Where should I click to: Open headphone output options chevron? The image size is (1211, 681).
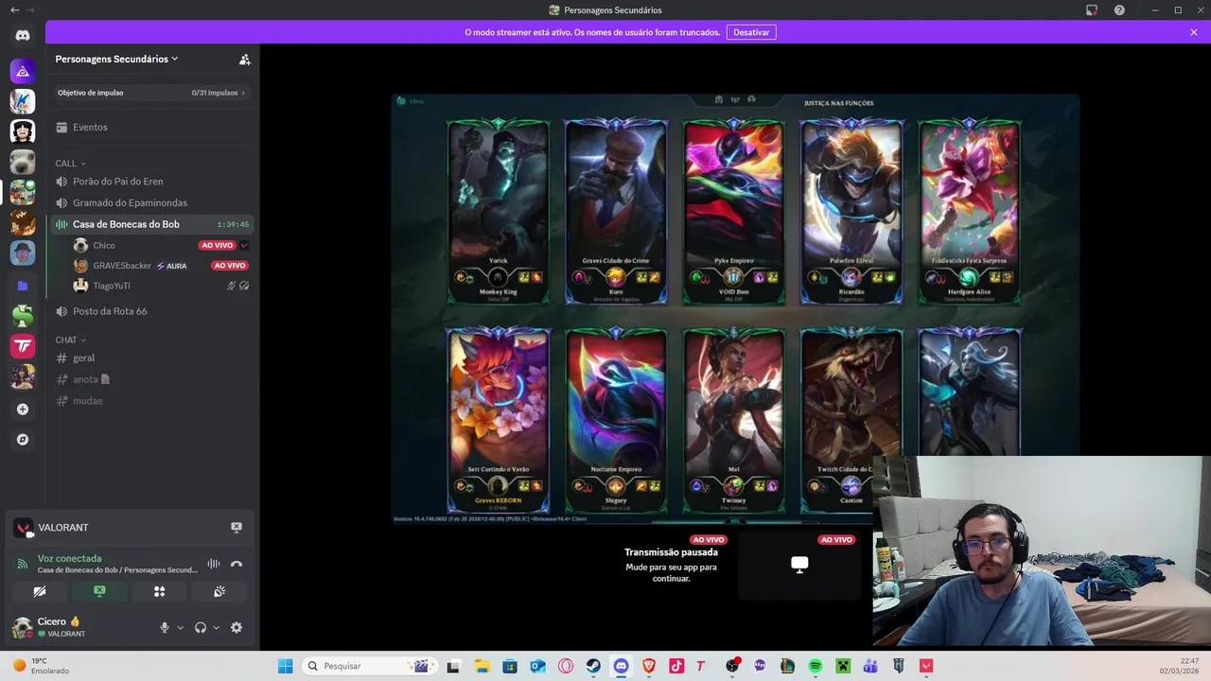(x=217, y=627)
